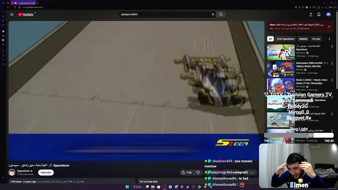Subscribe to the Spacetoon channel

point(46,173)
